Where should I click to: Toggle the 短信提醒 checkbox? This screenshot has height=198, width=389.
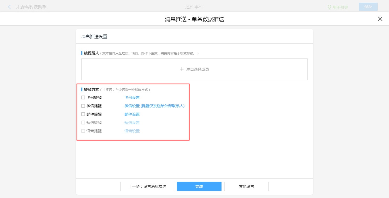point(83,123)
